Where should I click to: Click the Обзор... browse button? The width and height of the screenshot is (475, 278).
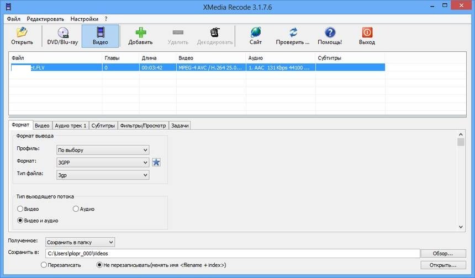[x=442, y=254]
